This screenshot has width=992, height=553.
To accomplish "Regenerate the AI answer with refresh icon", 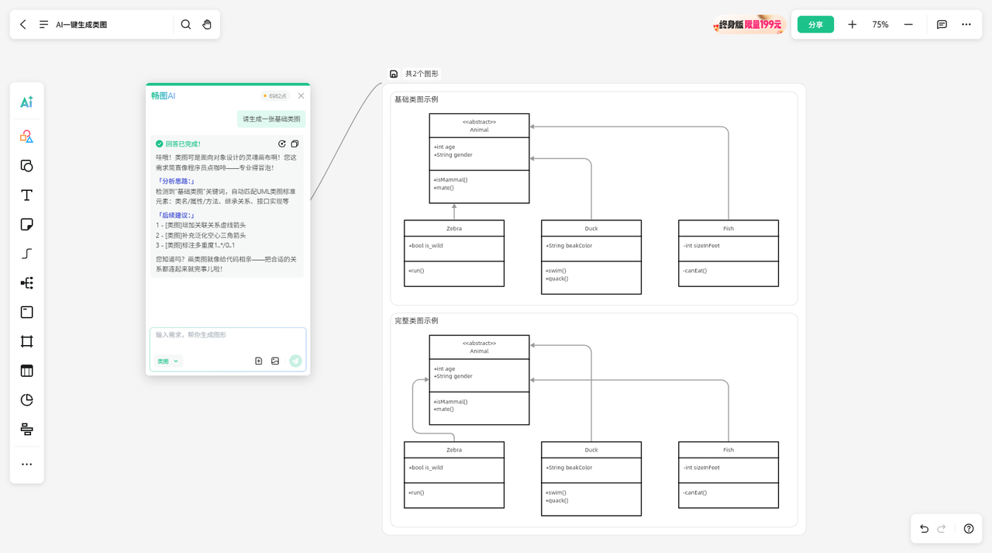I will (x=282, y=143).
